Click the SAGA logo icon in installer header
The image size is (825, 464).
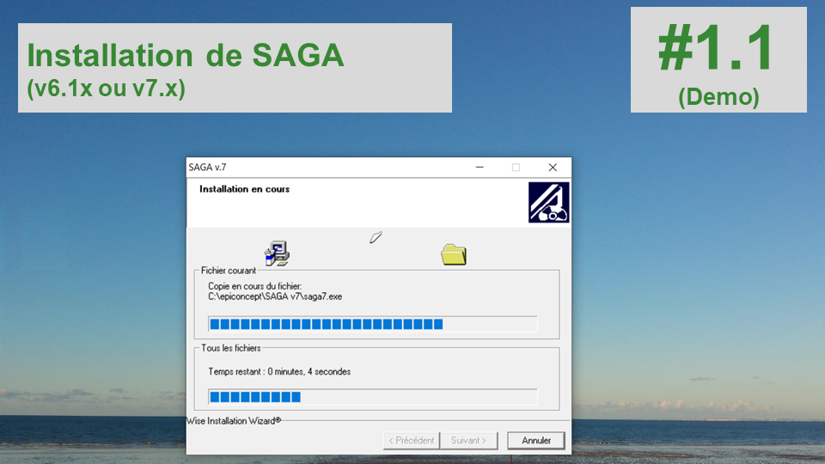[549, 203]
